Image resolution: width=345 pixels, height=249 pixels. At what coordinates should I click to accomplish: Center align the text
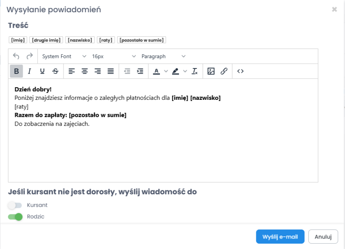85,71
